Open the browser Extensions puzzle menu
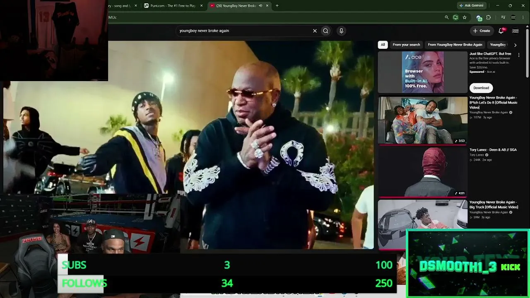This screenshot has height=298, width=530. click(x=489, y=17)
